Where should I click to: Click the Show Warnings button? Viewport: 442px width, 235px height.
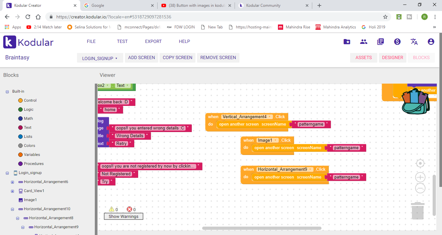pyautogui.click(x=123, y=217)
